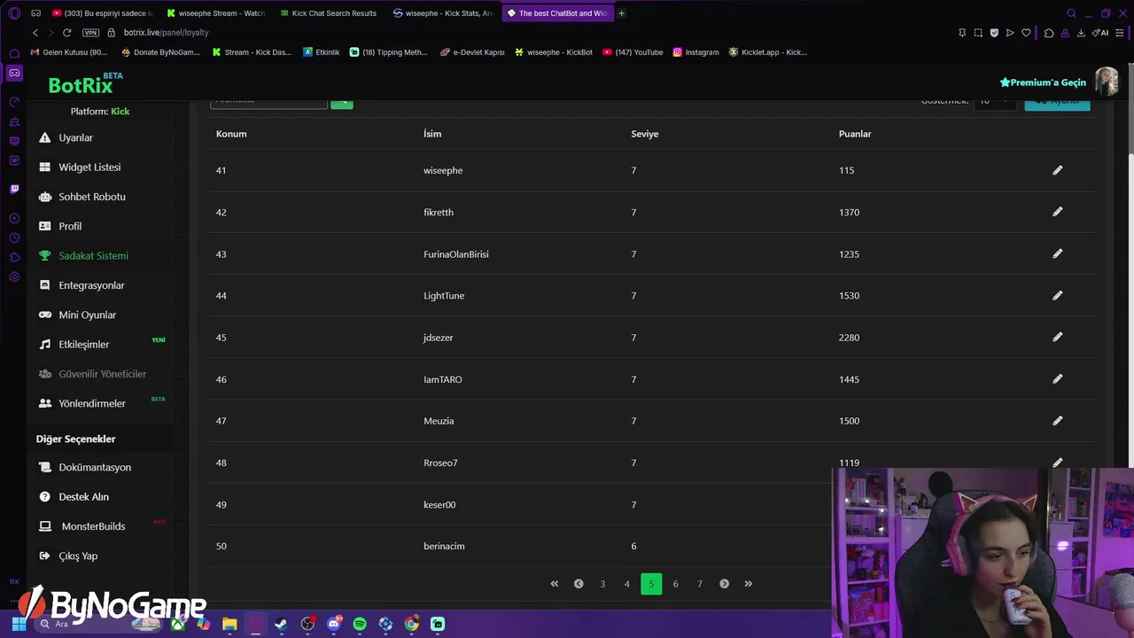Open Mini Oyunlar section
1134x638 pixels.
pyautogui.click(x=87, y=315)
